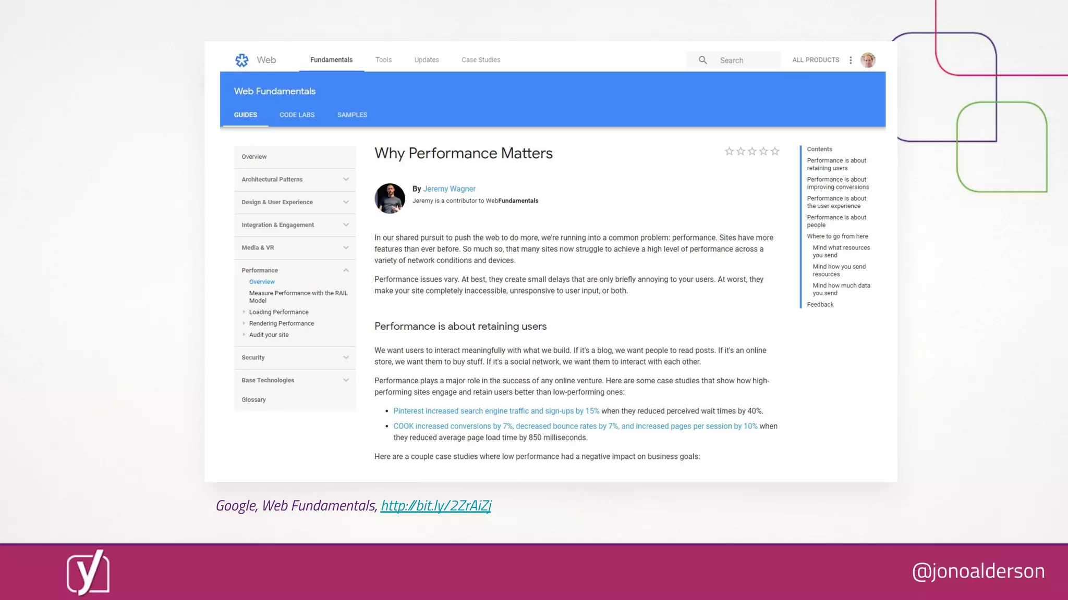Open Measure Performance with the RAIL Model
Viewport: 1068px width, 600px height.
pos(298,297)
